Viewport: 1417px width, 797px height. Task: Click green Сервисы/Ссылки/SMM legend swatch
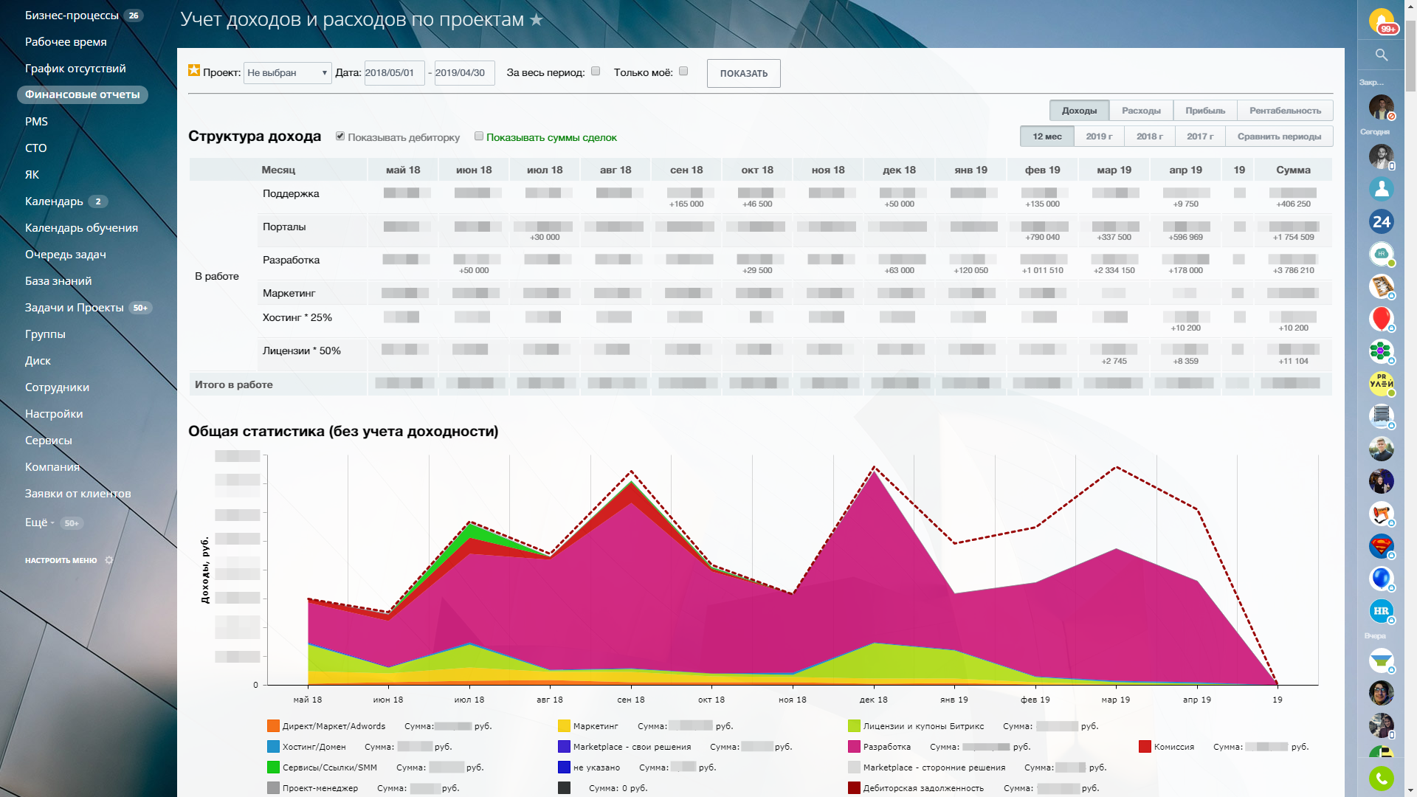point(273,767)
